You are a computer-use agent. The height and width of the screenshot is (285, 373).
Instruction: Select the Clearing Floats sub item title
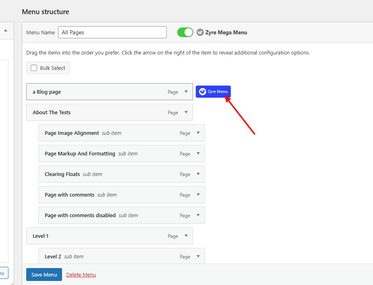coord(62,174)
